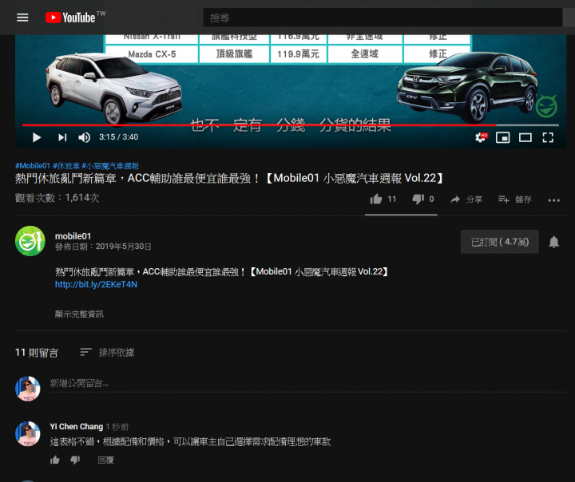Expand description with 顯示完整資訊
Viewport: 575px width, 482px height.
pos(79,314)
